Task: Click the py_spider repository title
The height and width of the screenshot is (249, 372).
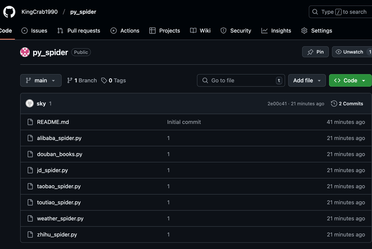Action: coord(50,52)
